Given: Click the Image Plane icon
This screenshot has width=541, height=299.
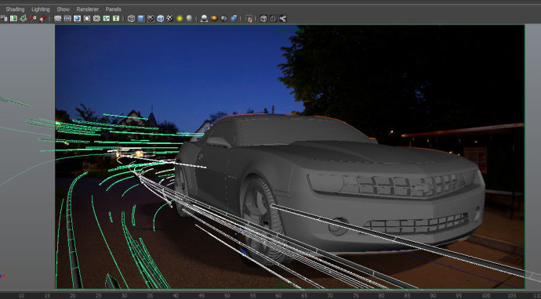Looking at the screenshot, I should click(23, 18).
